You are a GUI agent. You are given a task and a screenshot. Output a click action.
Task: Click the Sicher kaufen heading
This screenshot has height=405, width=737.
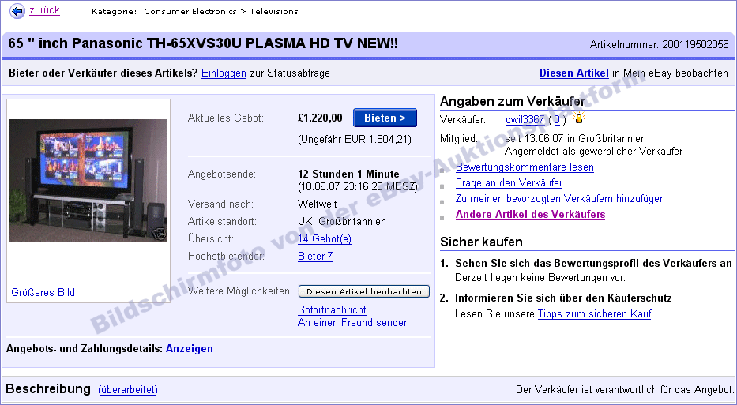pos(481,242)
